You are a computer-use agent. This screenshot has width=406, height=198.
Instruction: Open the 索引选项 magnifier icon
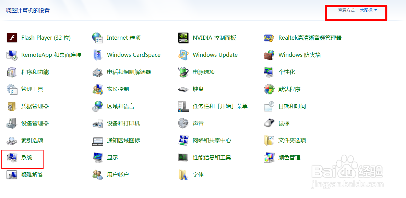click(x=12, y=141)
